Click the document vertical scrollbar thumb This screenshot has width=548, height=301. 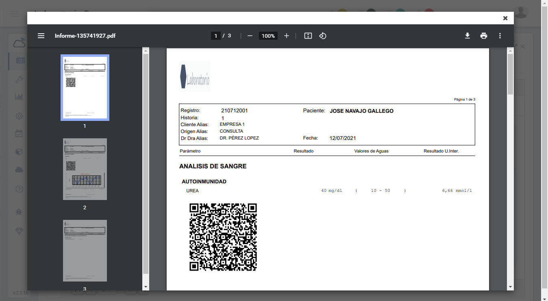511,74
